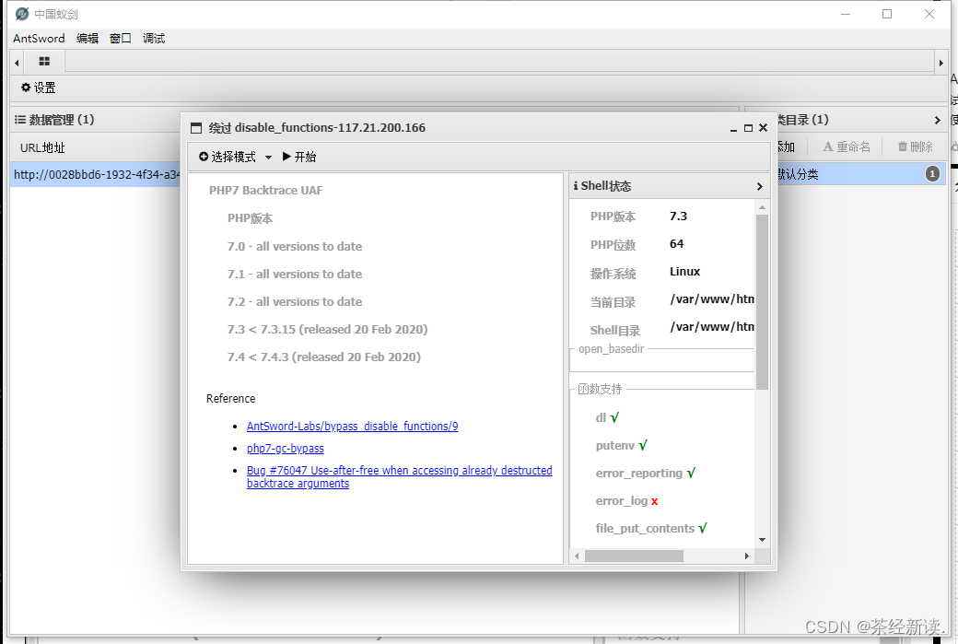
Task: Maximize the disable_functions dialog
Action: [748, 128]
